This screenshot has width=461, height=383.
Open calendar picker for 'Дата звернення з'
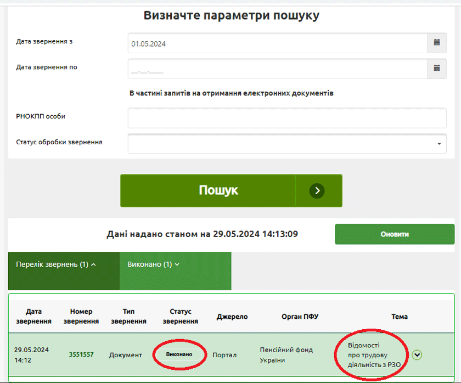tap(437, 43)
